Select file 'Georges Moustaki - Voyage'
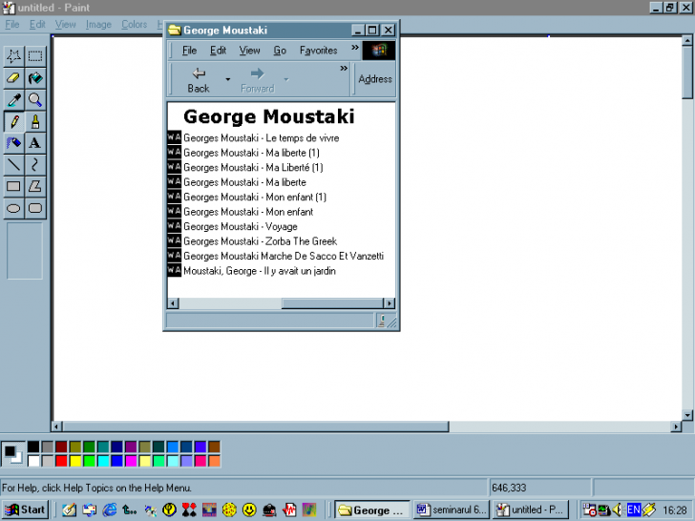This screenshot has width=695, height=521. coord(241,227)
